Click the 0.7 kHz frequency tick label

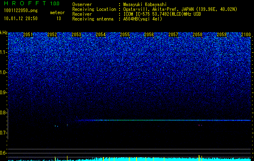[4, 133]
